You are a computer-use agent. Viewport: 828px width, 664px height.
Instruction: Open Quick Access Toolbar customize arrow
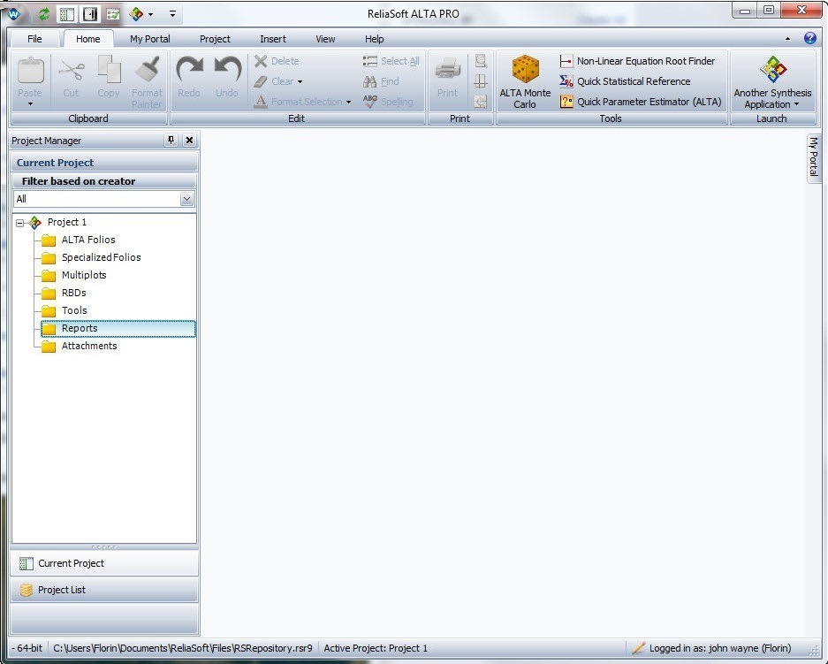click(172, 14)
